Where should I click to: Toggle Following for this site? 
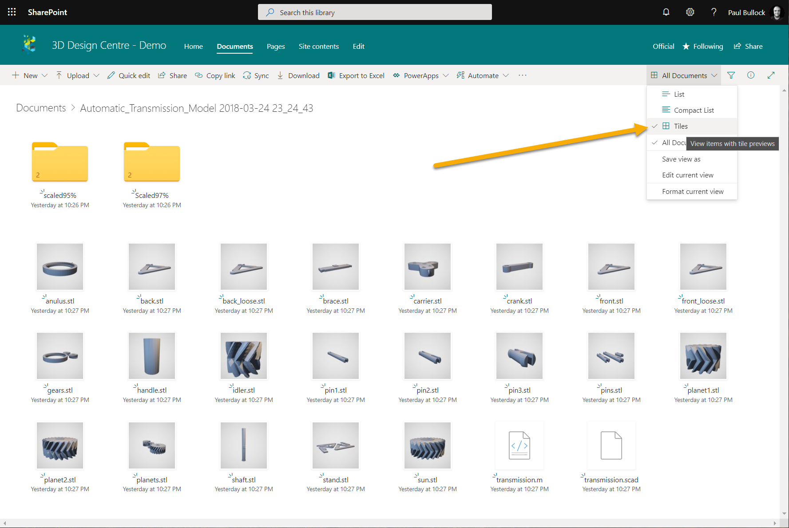point(702,46)
